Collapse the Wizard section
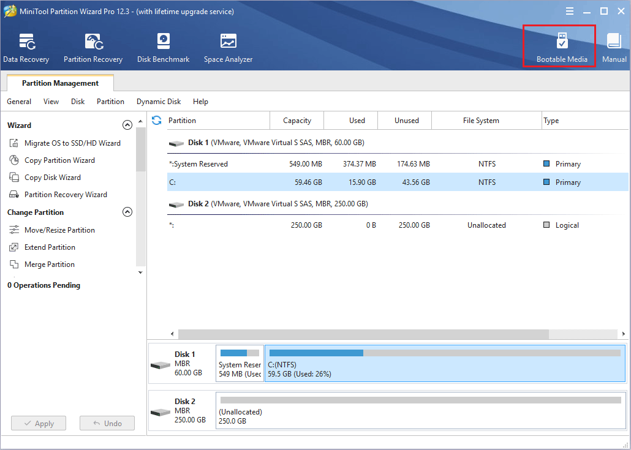Viewport: 631px width, 450px height. (x=127, y=125)
